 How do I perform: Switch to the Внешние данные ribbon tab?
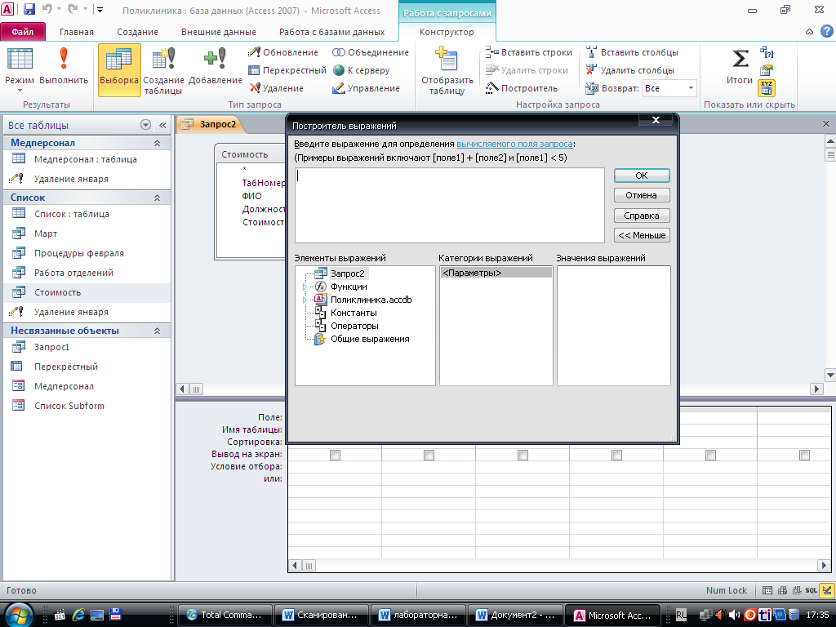coord(219,32)
